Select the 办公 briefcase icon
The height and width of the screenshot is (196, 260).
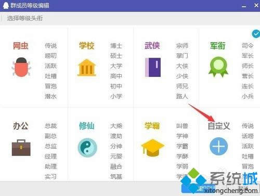pos(21,148)
